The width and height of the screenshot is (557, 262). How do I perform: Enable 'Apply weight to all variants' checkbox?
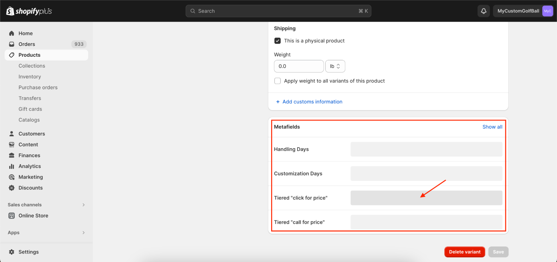click(278, 81)
